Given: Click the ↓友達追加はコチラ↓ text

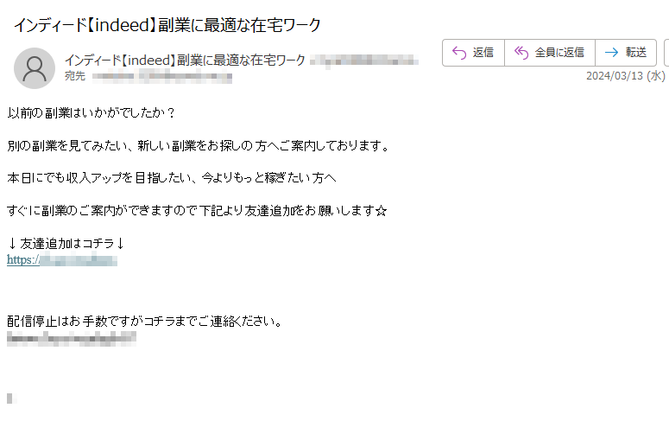Looking at the screenshot, I should (66, 243).
